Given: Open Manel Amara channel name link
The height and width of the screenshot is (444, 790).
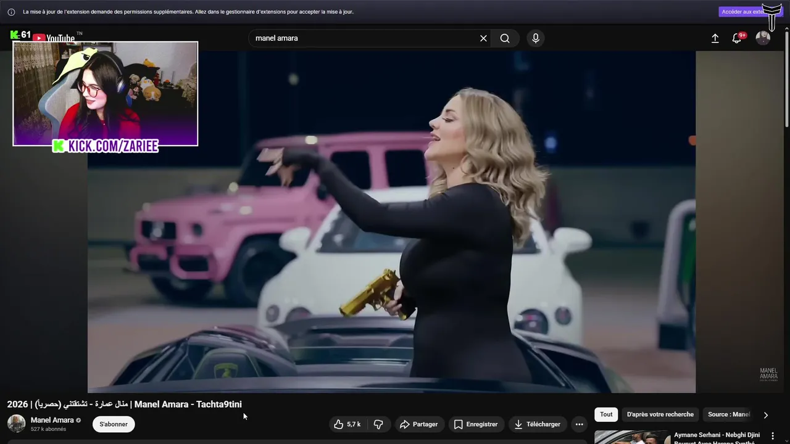Looking at the screenshot, I should 52,420.
